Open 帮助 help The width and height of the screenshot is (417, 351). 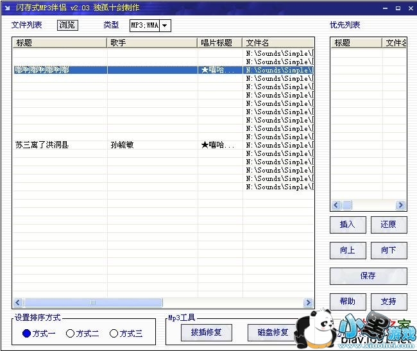(348, 302)
